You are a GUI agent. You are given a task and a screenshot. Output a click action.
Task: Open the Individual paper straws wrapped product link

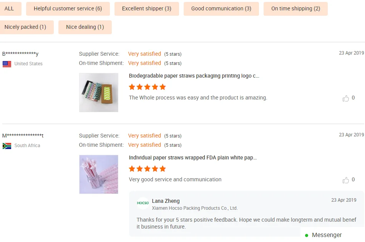coord(192,157)
